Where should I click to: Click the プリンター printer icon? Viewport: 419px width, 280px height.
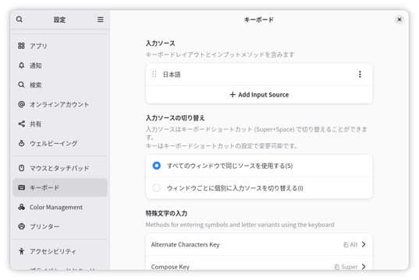(x=21, y=226)
